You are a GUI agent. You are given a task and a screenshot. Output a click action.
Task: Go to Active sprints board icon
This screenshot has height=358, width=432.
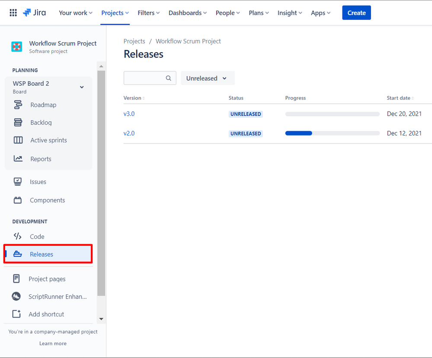pyautogui.click(x=18, y=140)
